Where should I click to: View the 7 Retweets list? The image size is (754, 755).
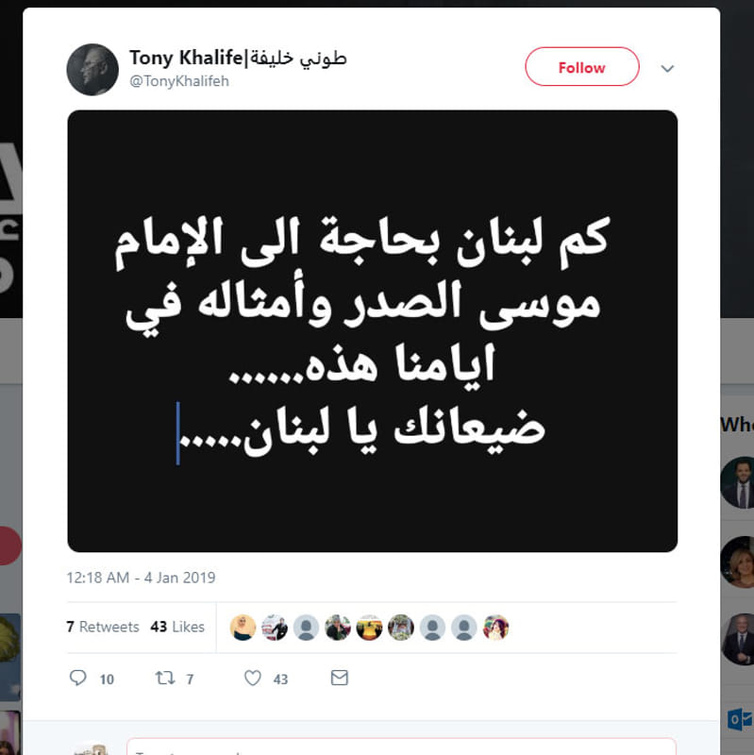[103, 627]
